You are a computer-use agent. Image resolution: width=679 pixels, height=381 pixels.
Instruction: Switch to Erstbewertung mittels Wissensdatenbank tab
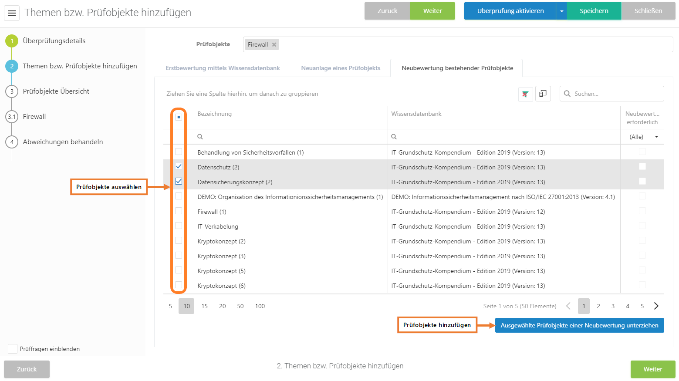point(223,68)
